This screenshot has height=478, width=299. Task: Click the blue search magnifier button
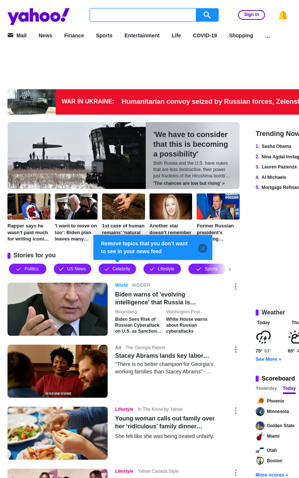(207, 15)
